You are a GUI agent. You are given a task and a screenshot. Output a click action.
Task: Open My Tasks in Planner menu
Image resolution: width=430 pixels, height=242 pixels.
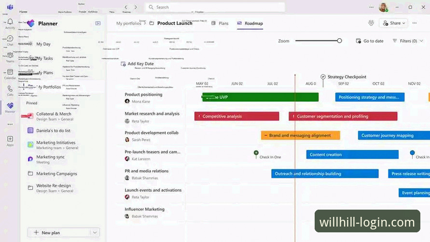pyautogui.click(x=44, y=58)
